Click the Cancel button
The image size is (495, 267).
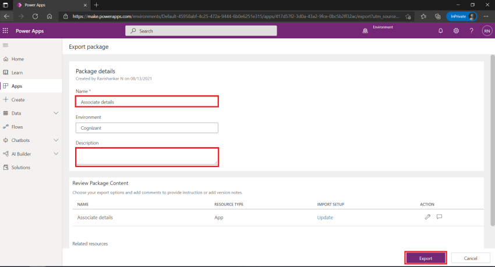click(x=471, y=258)
